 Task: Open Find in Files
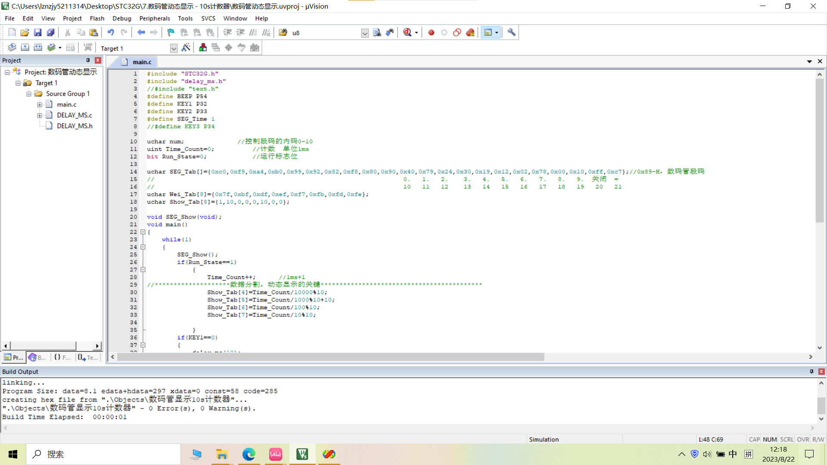pos(283,32)
